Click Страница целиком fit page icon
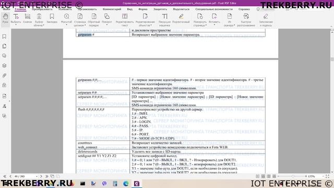 (x=80, y=17)
